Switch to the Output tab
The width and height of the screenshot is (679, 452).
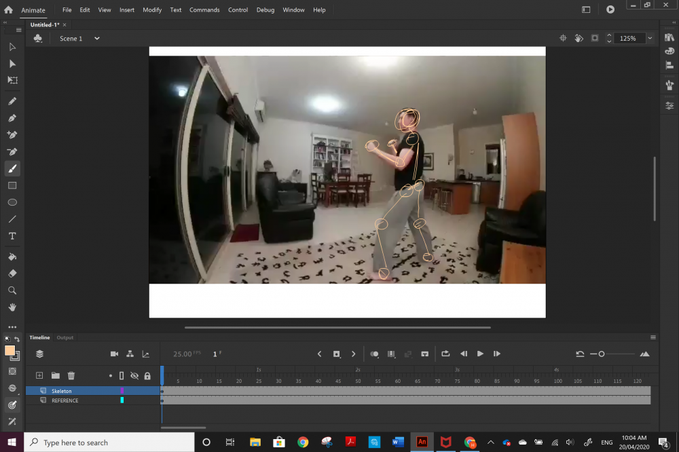click(65, 337)
